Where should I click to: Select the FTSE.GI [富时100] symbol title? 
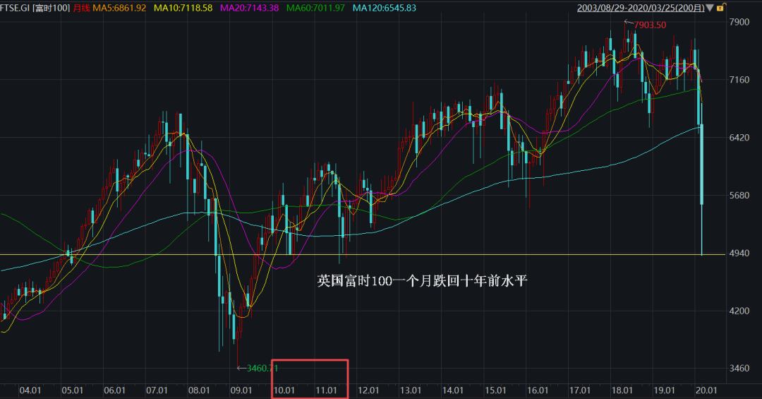35,8
